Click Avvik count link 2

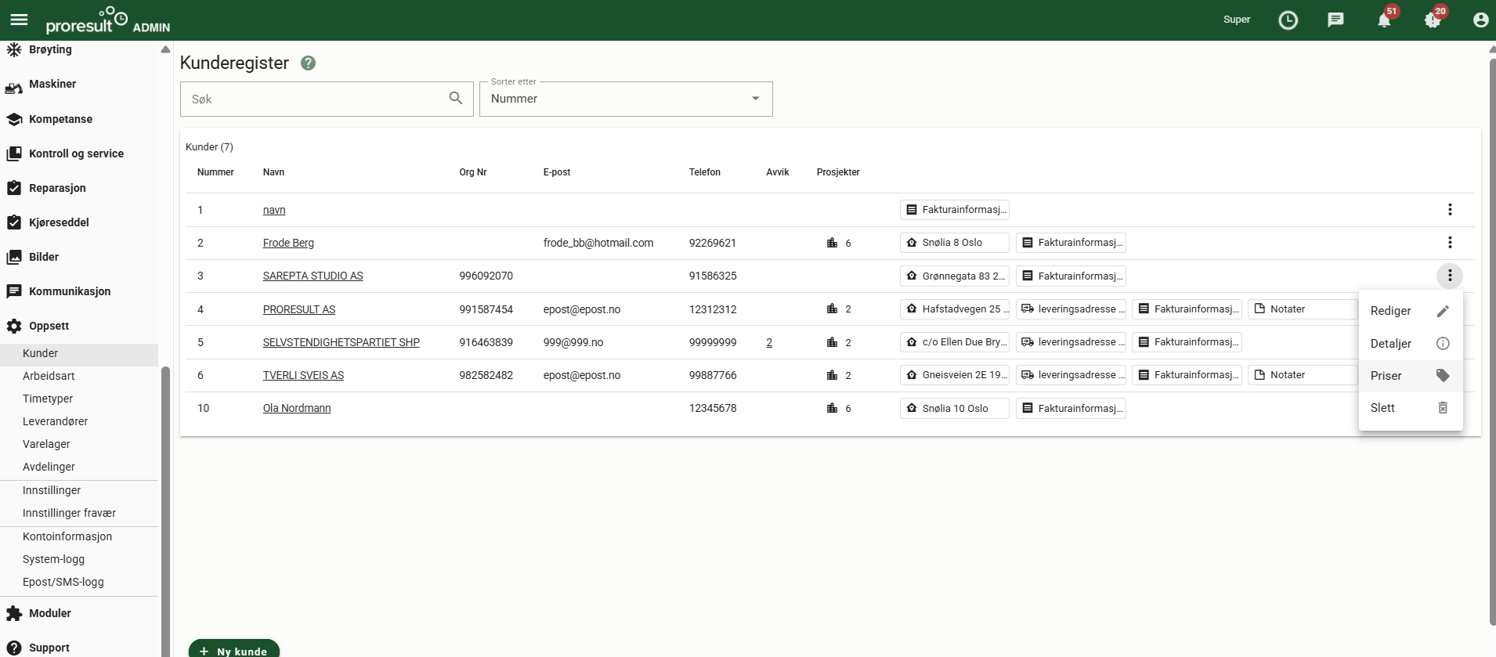[x=769, y=342]
